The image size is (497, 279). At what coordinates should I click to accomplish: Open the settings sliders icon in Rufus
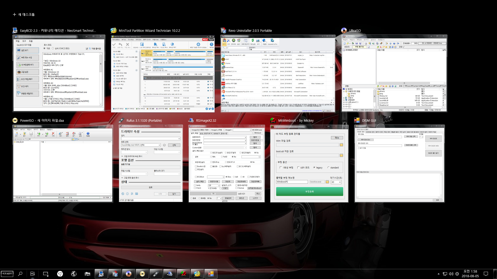point(132,194)
